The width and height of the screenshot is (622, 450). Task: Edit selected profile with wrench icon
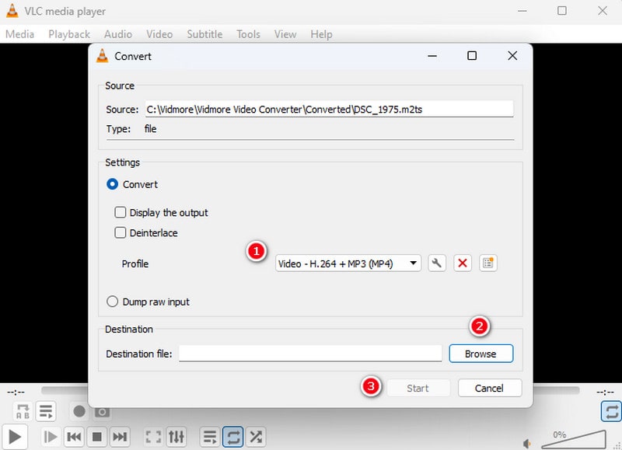[437, 263]
